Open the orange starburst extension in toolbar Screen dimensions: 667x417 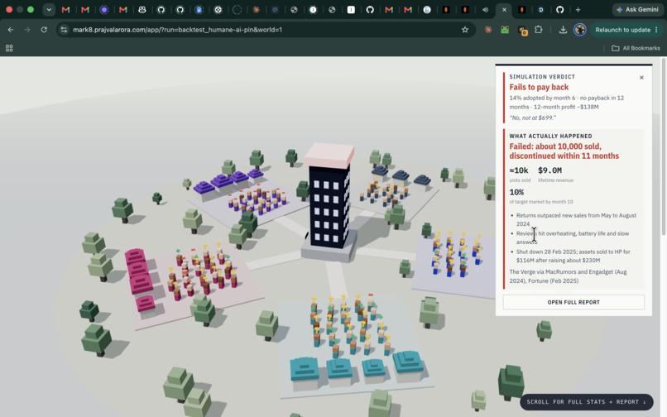click(488, 30)
